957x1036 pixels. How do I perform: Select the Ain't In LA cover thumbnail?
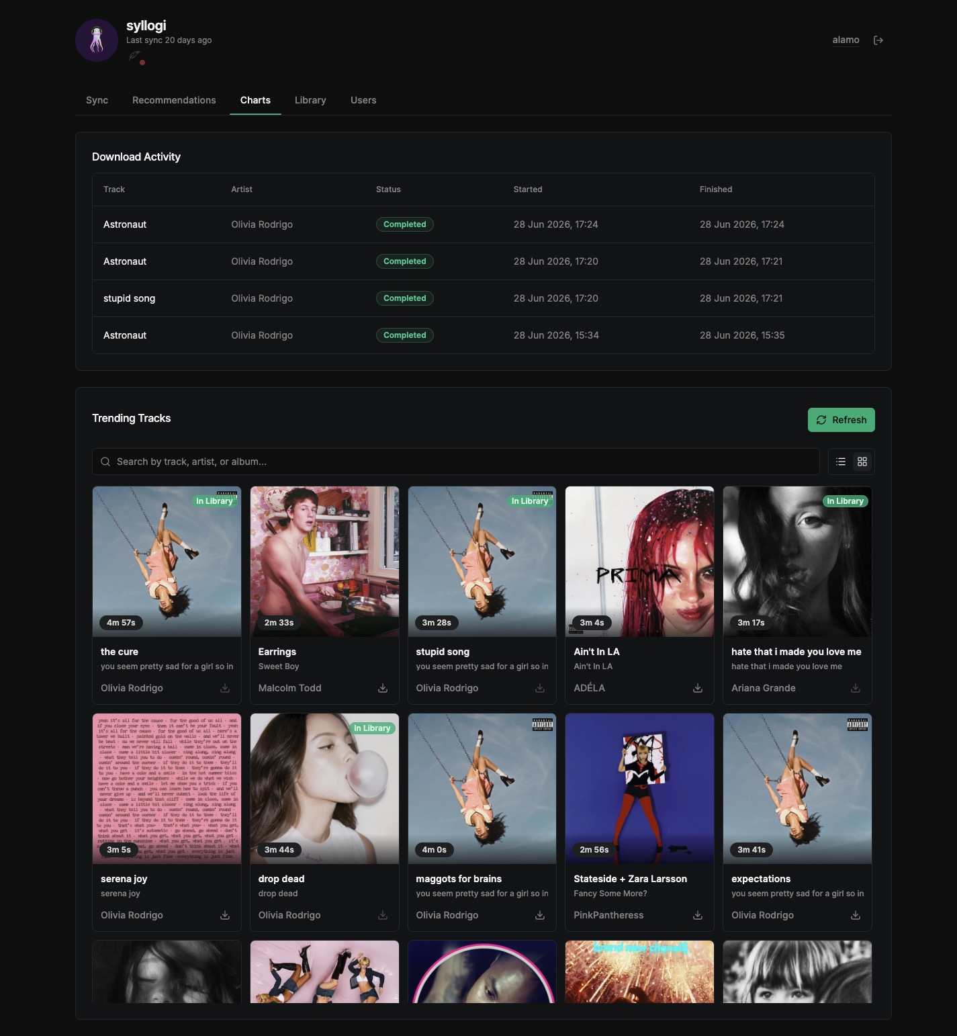[x=639, y=562]
